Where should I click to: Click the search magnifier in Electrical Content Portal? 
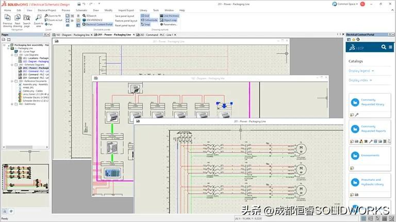(383, 47)
